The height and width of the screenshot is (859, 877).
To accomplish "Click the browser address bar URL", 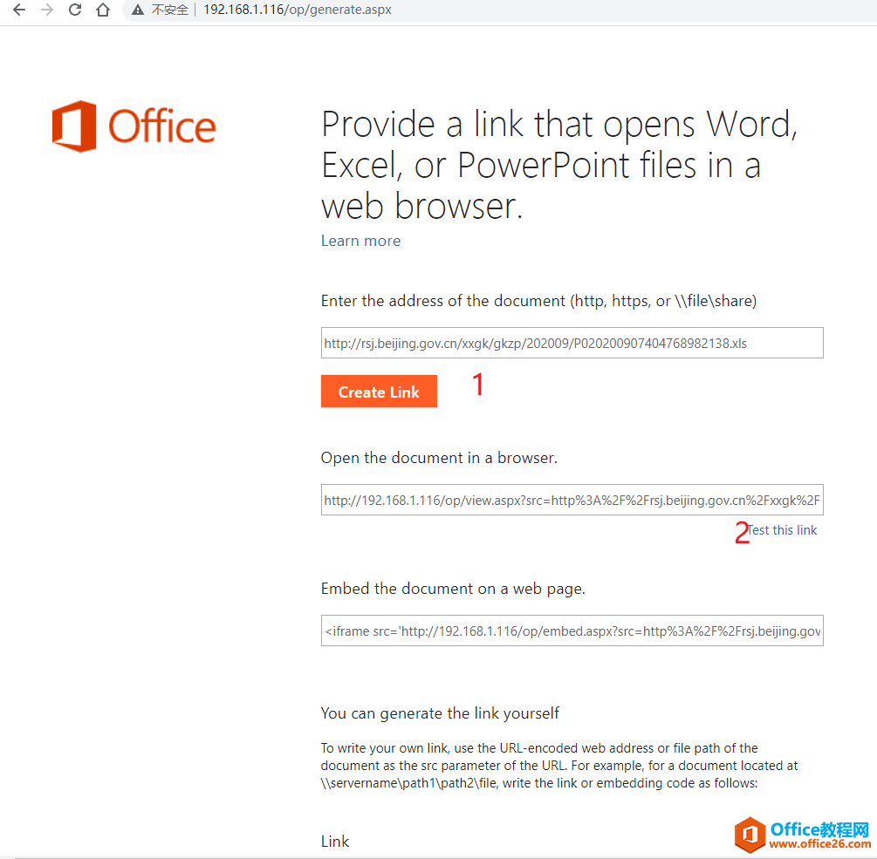I will point(297,10).
